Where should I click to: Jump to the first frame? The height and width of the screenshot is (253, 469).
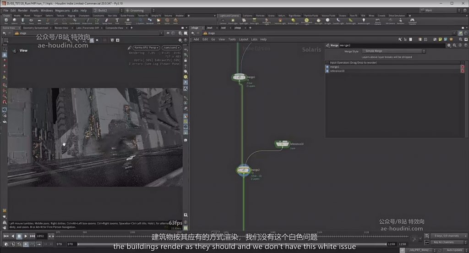(6, 236)
